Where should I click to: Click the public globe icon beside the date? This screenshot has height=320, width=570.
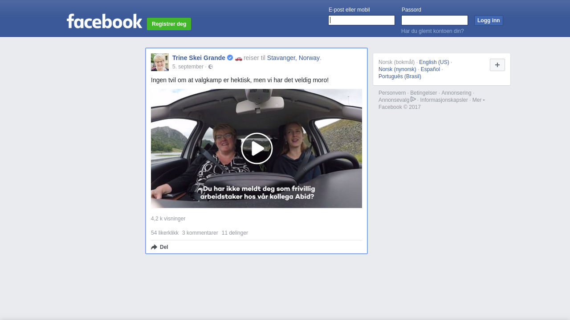[211, 67]
